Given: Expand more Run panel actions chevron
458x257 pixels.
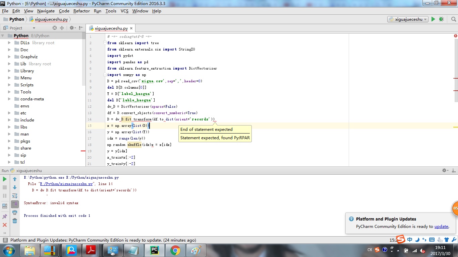Looking at the screenshot, I should pos(5,233).
